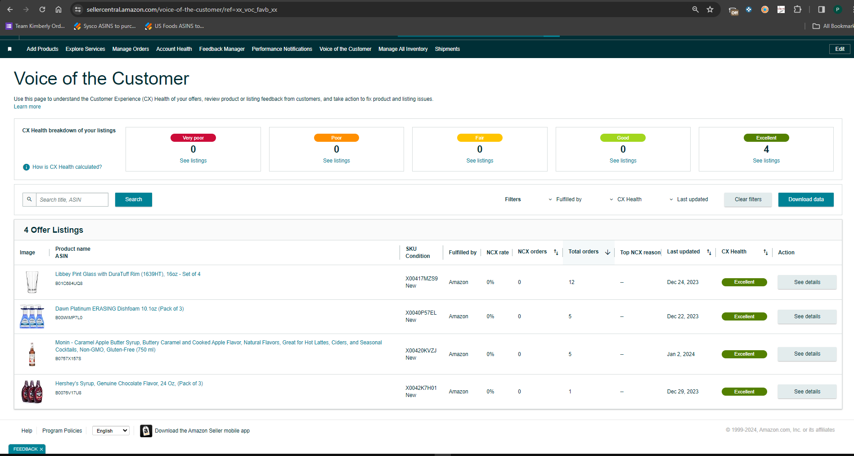Open the browser extensions puzzle icon
This screenshot has width=854, height=456.
[x=797, y=9]
